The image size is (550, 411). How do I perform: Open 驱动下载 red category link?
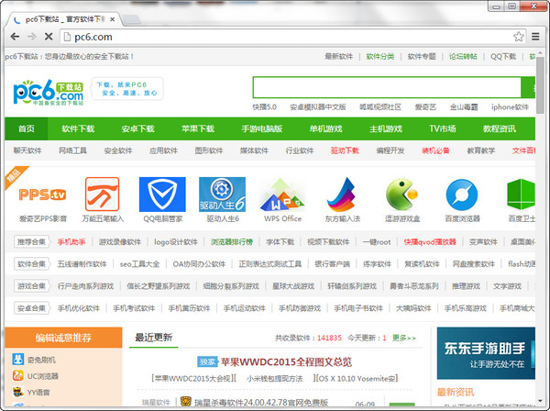[x=345, y=150]
